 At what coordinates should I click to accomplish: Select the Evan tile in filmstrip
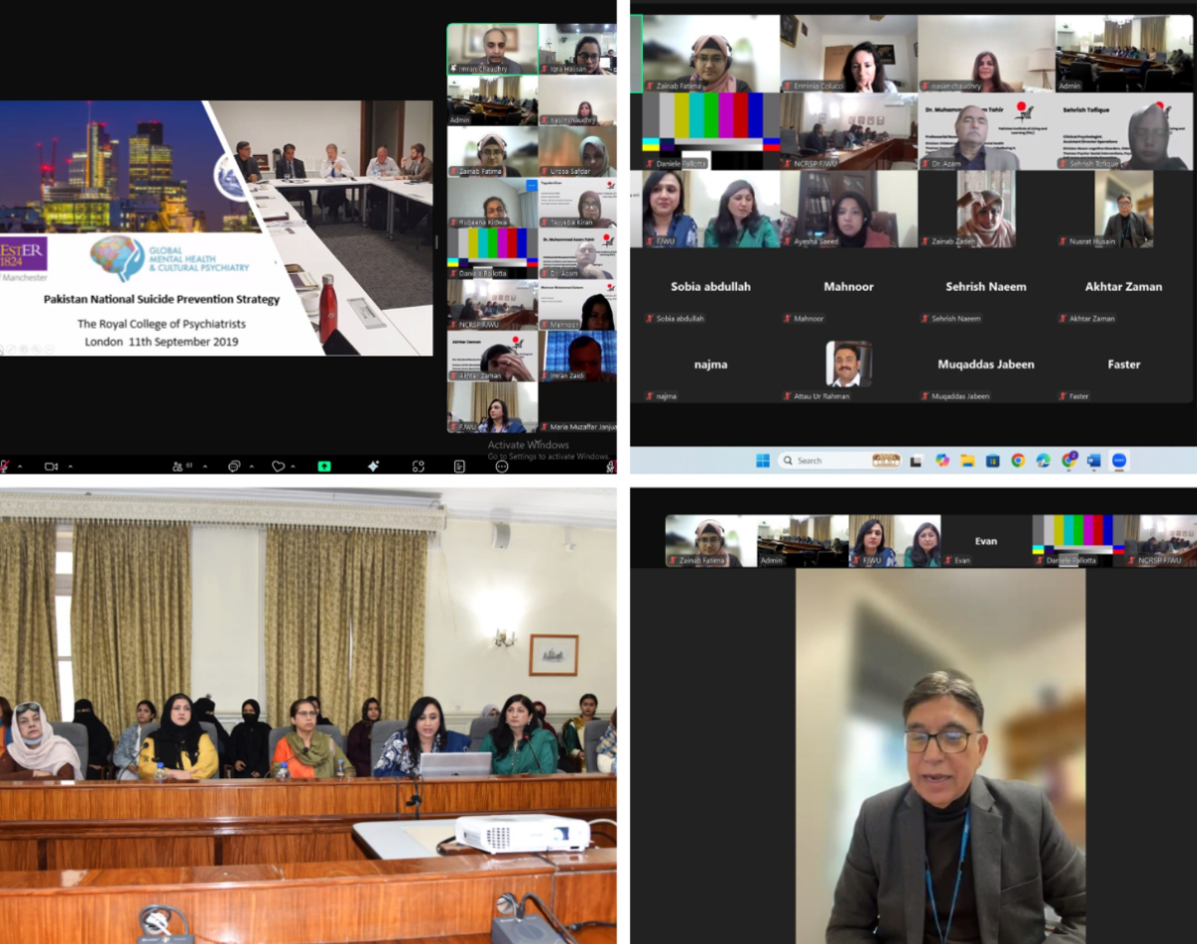click(x=986, y=540)
